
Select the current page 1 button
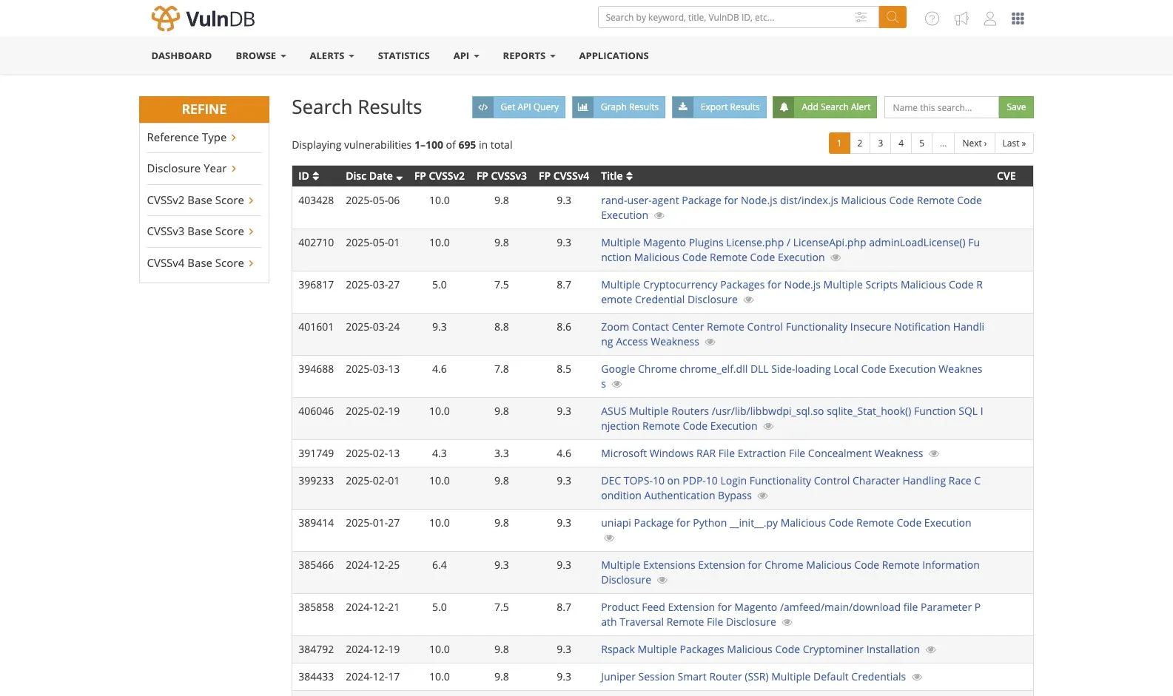(x=839, y=143)
